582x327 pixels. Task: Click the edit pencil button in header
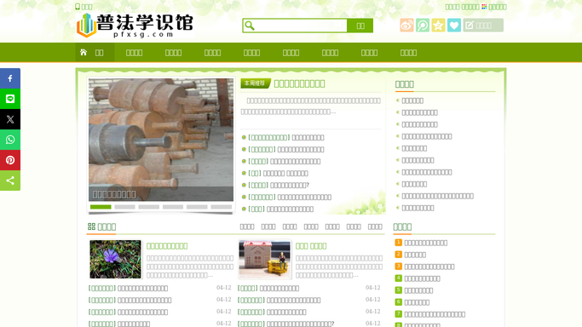pos(483,26)
